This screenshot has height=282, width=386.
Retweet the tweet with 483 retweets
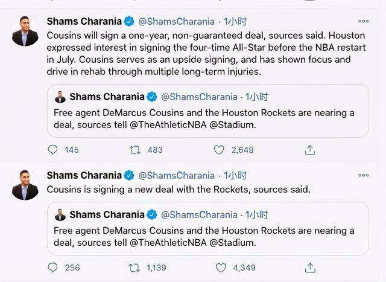pyautogui.click(x=135, y=150)
